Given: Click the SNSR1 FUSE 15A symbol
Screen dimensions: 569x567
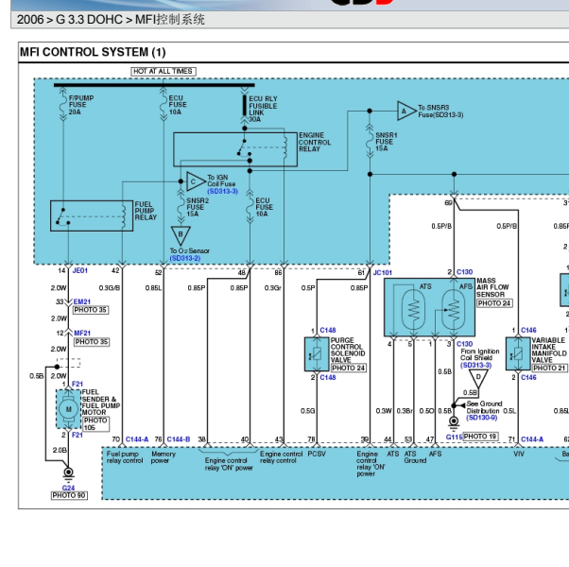Looking at the screenshot, I should [370, 141].
